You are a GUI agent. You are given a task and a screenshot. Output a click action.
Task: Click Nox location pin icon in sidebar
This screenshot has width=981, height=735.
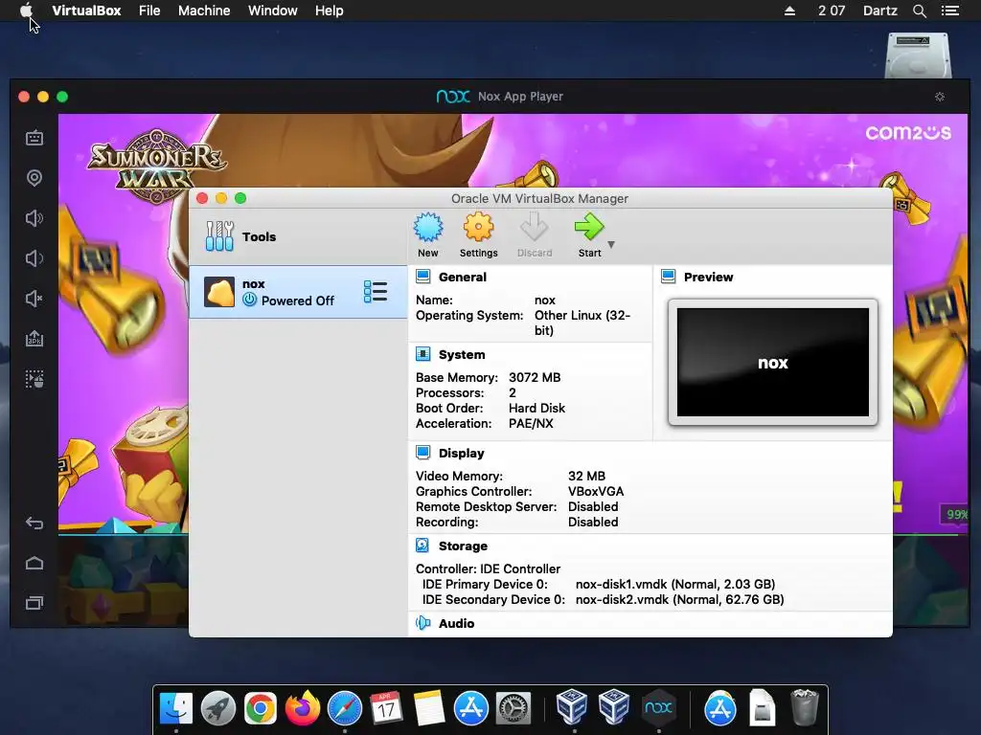pos(34,178)
